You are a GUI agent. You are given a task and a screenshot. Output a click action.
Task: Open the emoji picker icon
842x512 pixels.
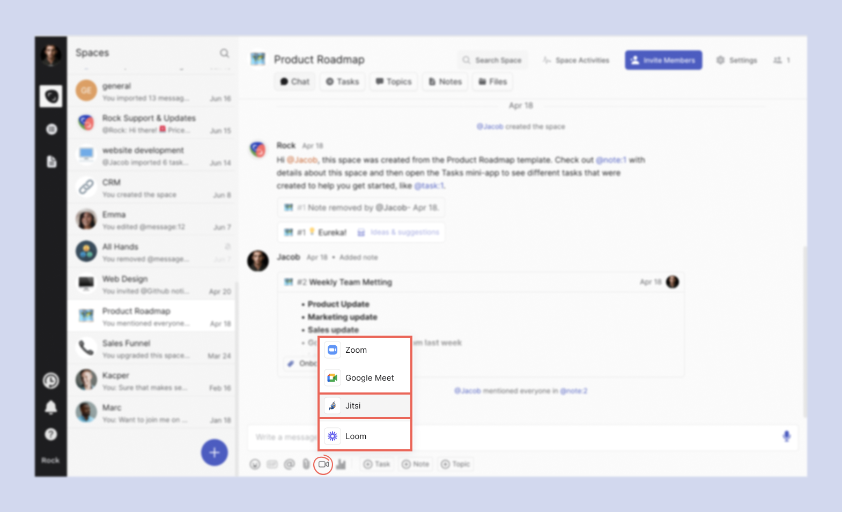[255, 464]
